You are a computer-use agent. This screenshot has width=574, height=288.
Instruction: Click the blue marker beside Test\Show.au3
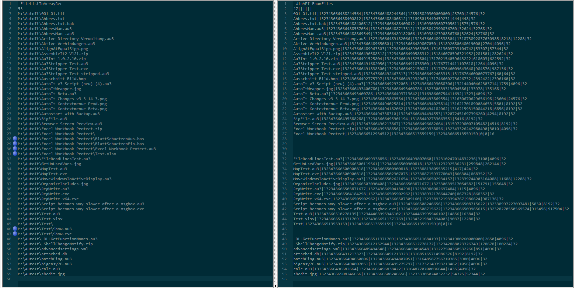tap(15, 229)
